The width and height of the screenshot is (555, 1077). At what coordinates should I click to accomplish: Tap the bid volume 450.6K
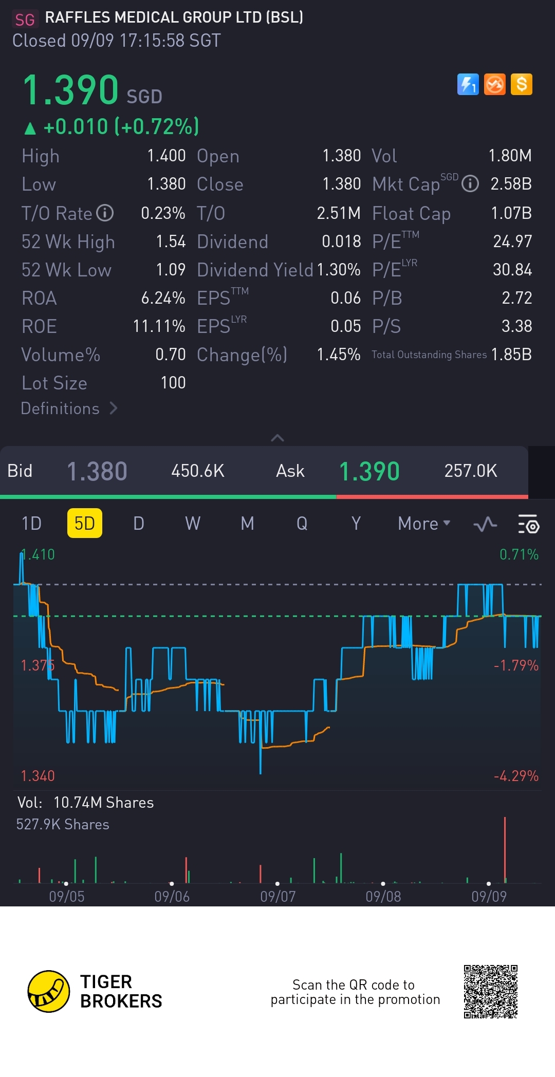[x=198, y=471]
